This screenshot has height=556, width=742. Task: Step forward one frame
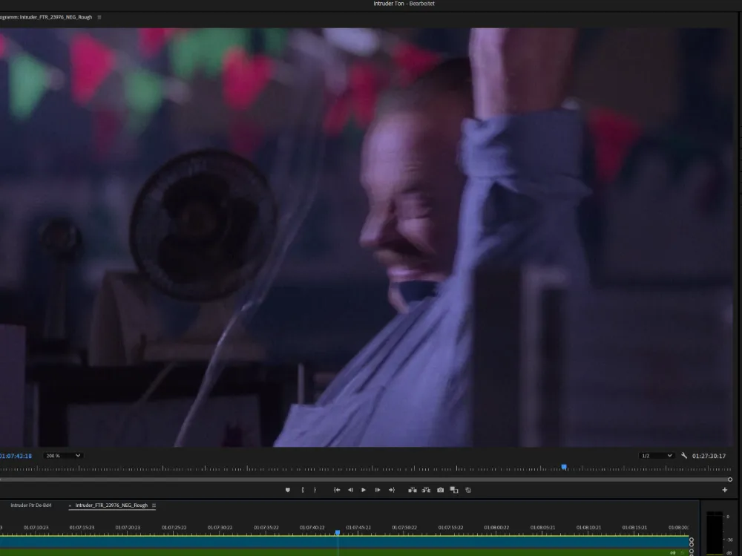click(x=378, y=490)
